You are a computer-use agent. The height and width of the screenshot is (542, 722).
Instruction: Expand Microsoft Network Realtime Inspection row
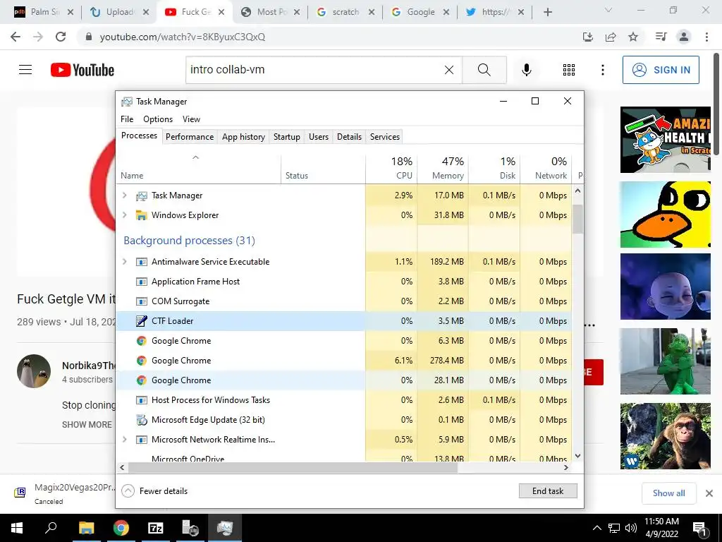click(x=124, y=440)
